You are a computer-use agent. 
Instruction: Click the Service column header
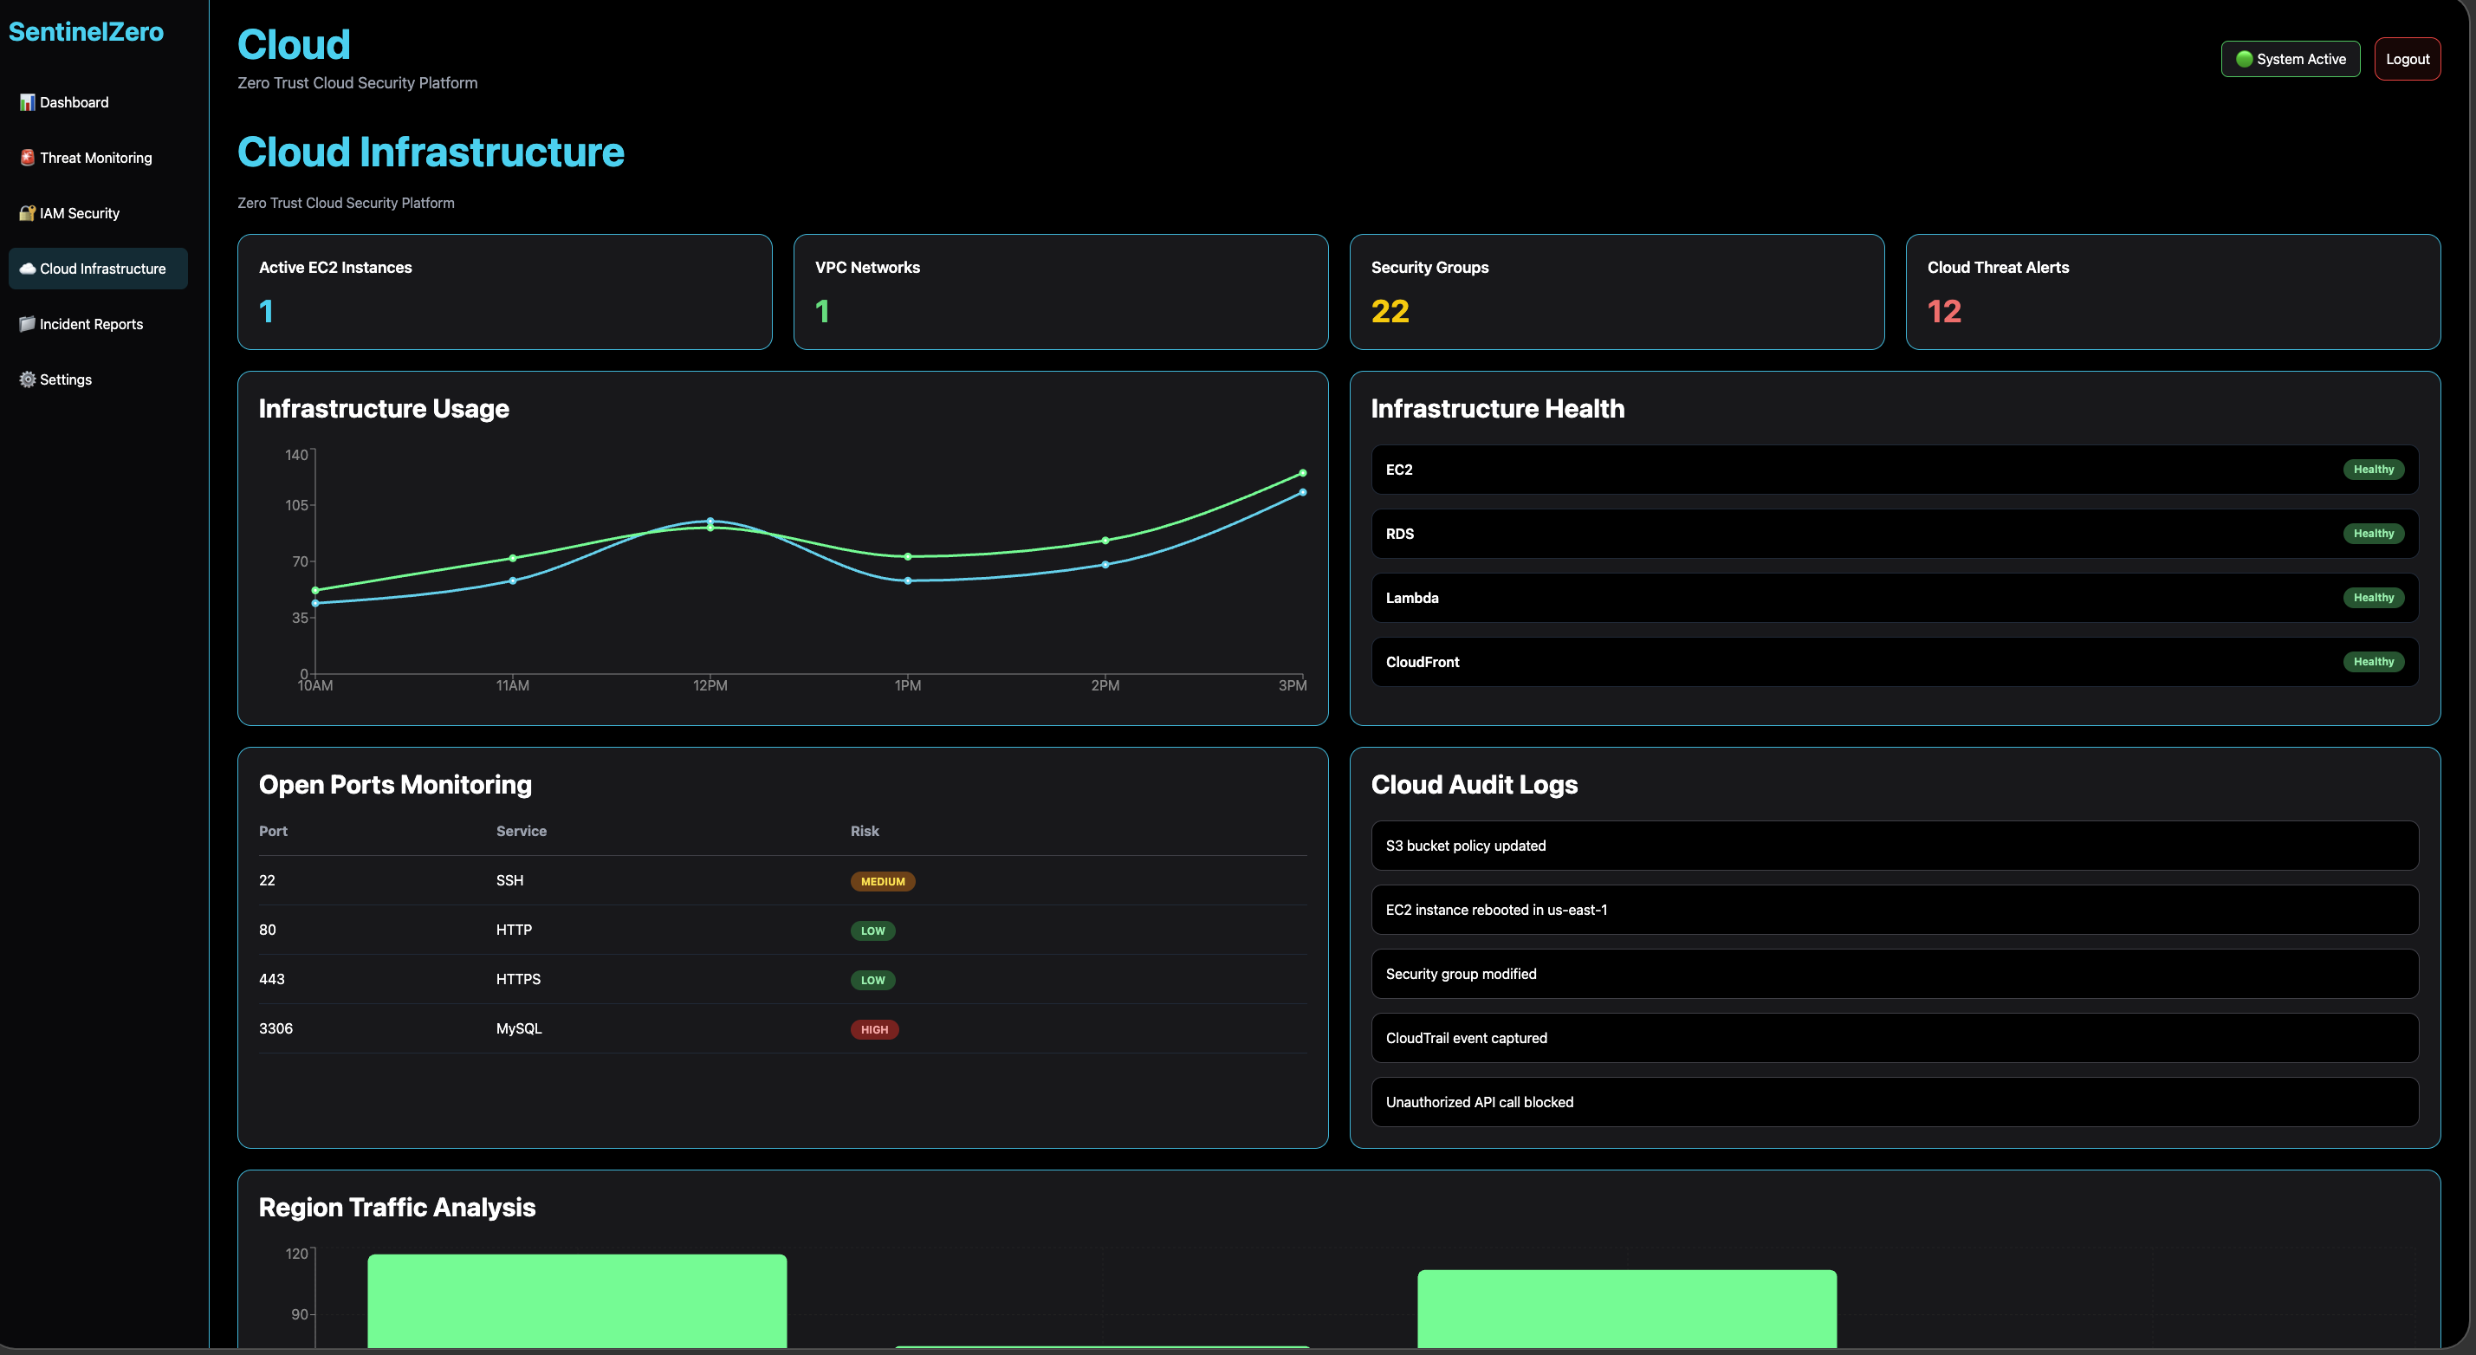pyautogui.click(x=521, y=831)
